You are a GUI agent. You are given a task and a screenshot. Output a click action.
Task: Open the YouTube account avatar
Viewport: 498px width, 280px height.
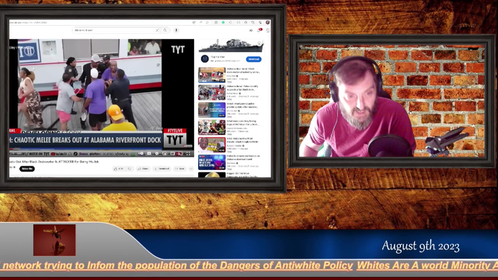tap(268, 30)
